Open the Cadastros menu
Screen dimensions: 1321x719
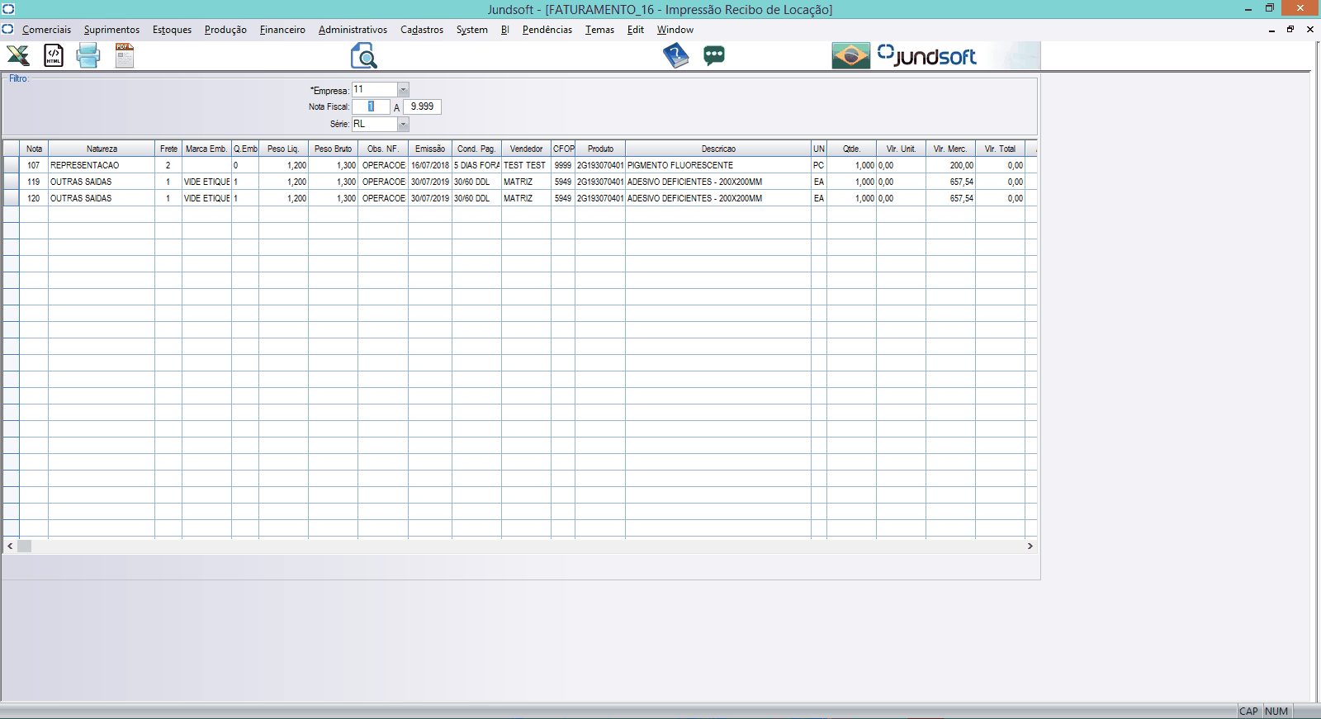tap(422, 30)
